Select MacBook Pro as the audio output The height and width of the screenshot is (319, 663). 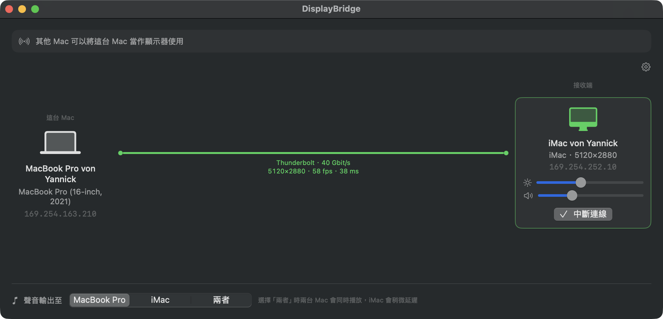tap(99, 300)
